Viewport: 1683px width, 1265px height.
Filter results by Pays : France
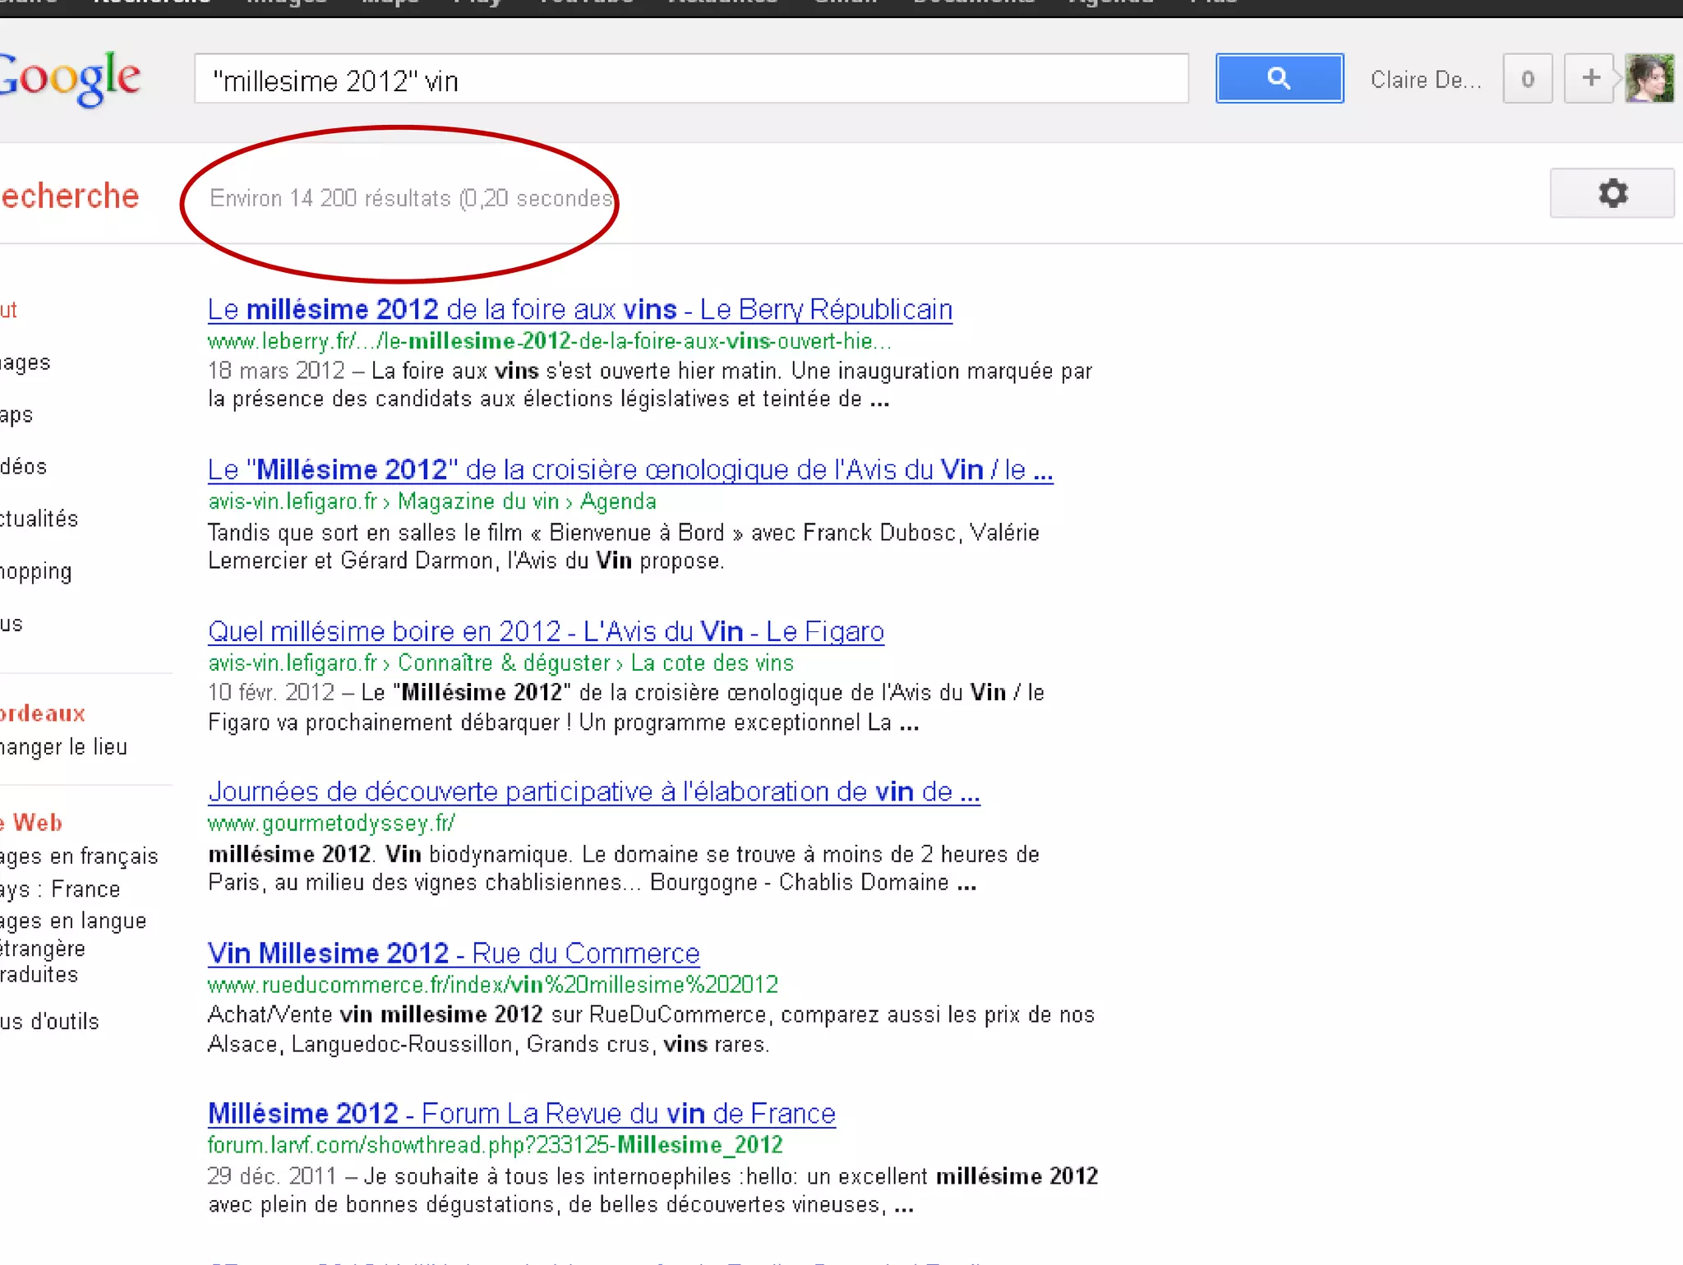60,889
